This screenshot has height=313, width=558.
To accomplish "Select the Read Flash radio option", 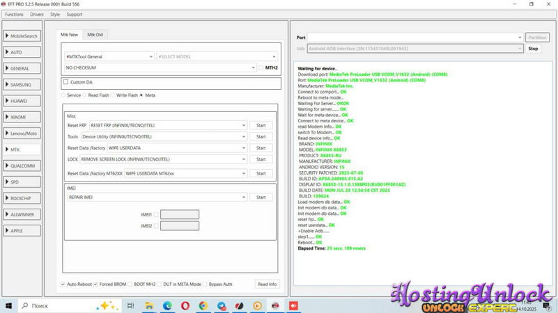I will (86, 95).
